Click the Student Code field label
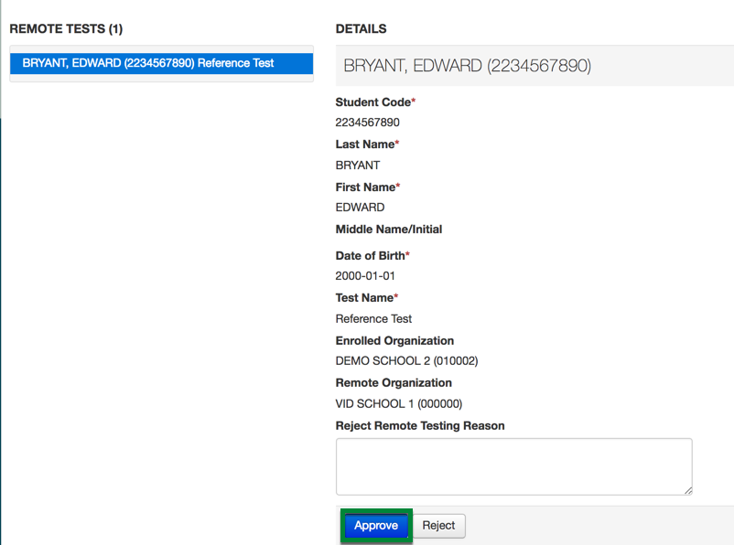 pos(374,102)
